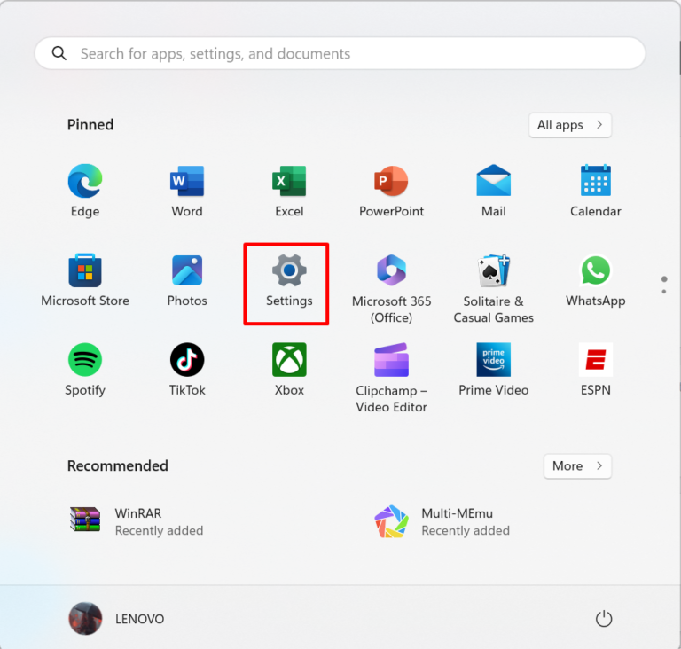This screenshot has height=649, width=681.
Task: Focus the search for apps field
Action: click(340, 53)
